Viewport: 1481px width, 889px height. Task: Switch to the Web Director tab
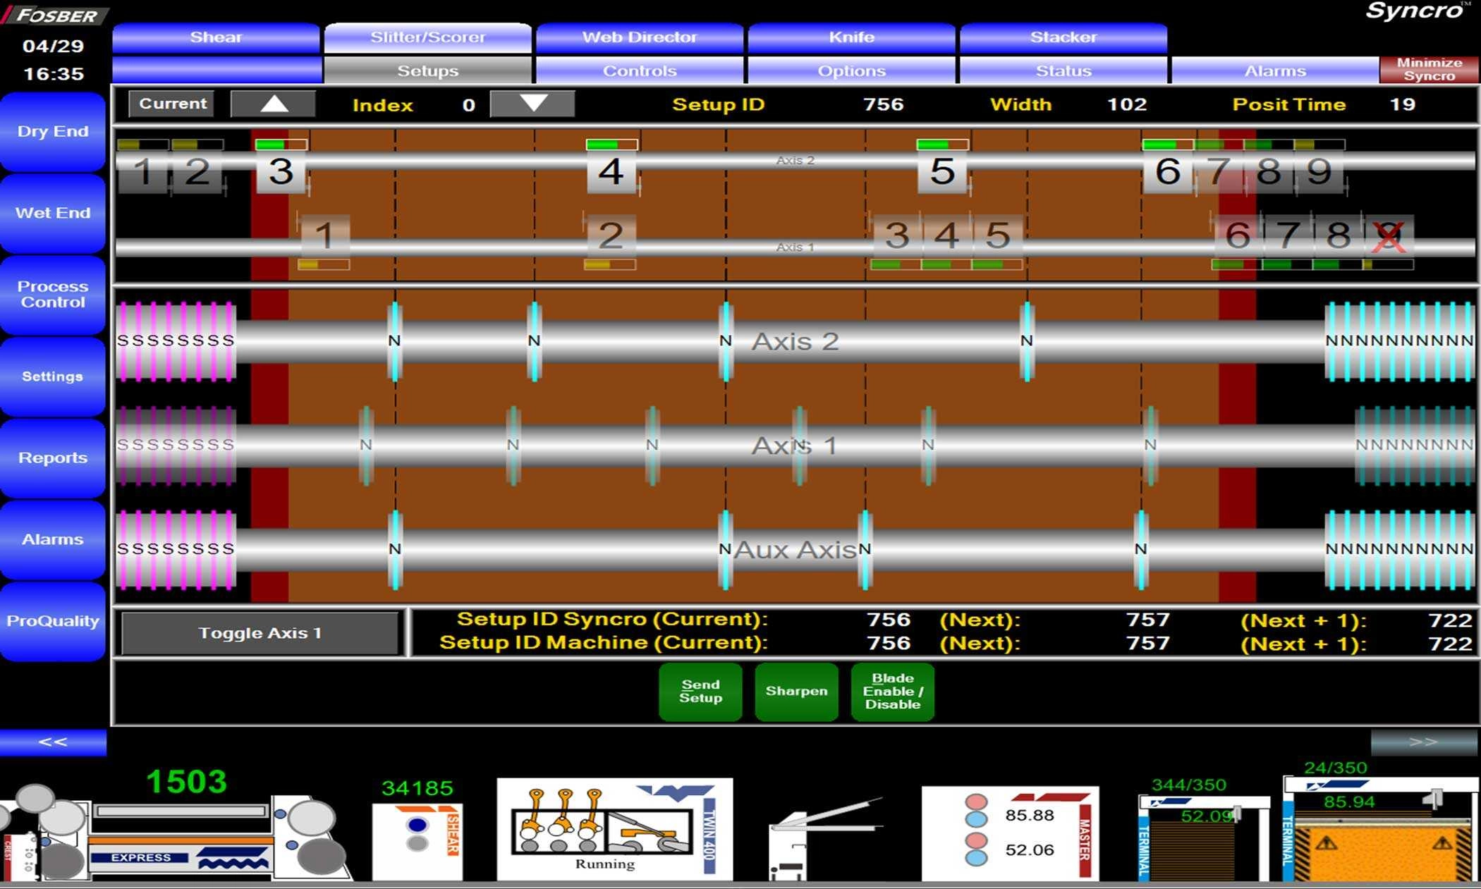pos(639,37)
